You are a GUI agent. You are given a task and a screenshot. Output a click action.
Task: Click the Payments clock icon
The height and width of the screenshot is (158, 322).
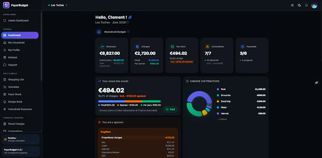click(243, 47)
